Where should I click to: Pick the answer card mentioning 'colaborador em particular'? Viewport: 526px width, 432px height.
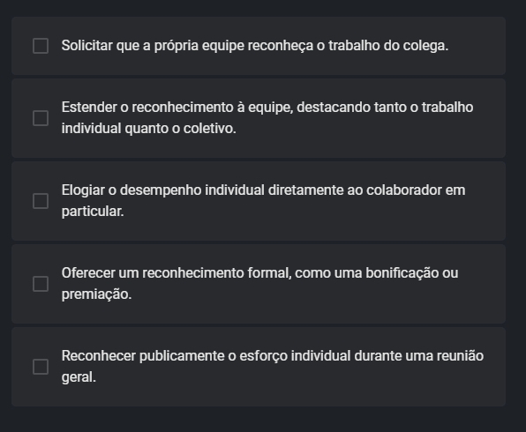tap(259, 201)
